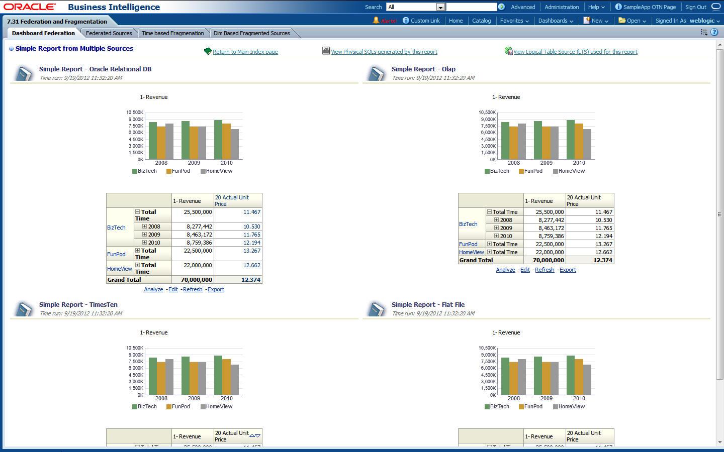Click the SampleApp OTN Page info icon
The height and width of the screenshot is (452, 724).
pos(618,7)
